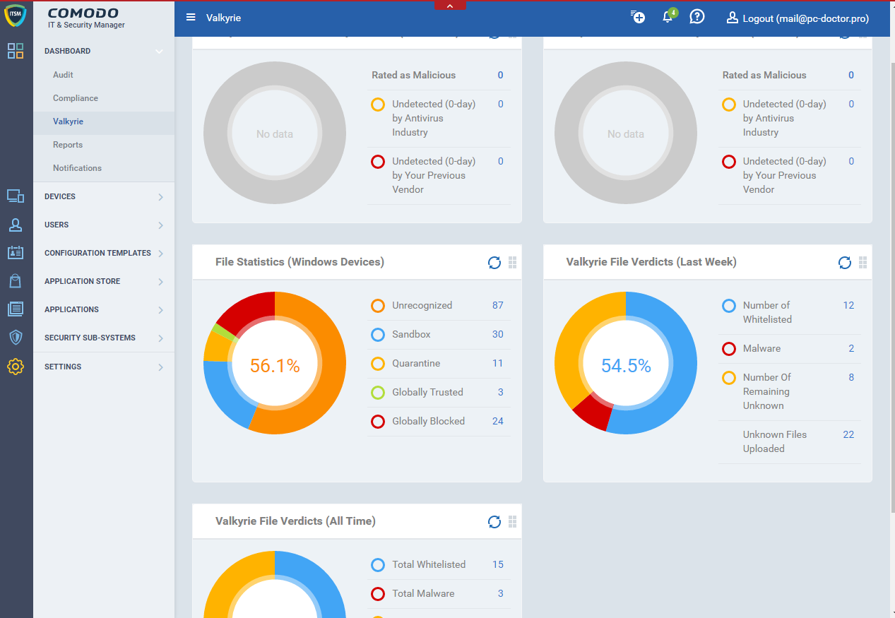The height and width of the screenshot is (618, 895).
Task: Expand the Application Store chevron
Action: [x=161, y=282]
